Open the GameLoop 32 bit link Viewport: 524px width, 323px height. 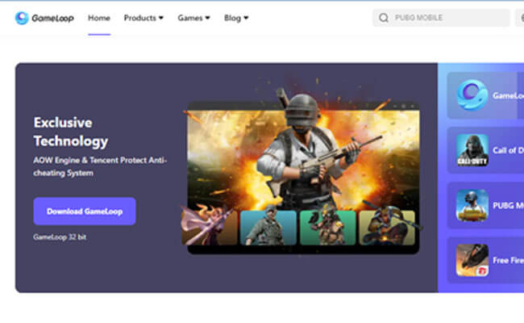pyautogui.click(x=60, y=237)
